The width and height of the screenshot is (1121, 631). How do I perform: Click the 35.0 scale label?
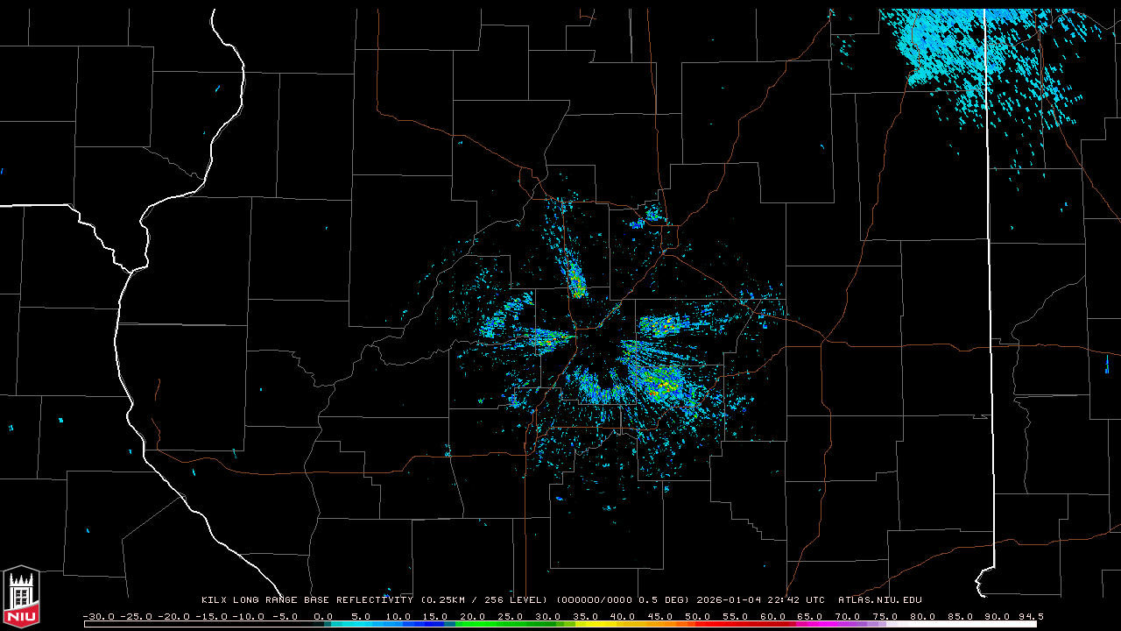585,616
